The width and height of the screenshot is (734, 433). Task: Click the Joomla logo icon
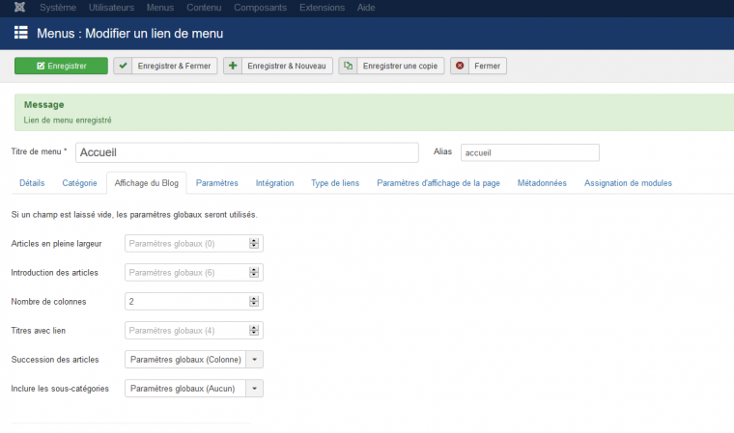[19, 8]
